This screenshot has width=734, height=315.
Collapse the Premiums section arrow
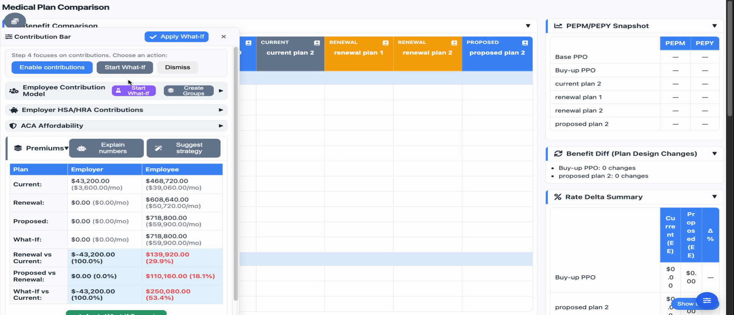tap(67, 148)
